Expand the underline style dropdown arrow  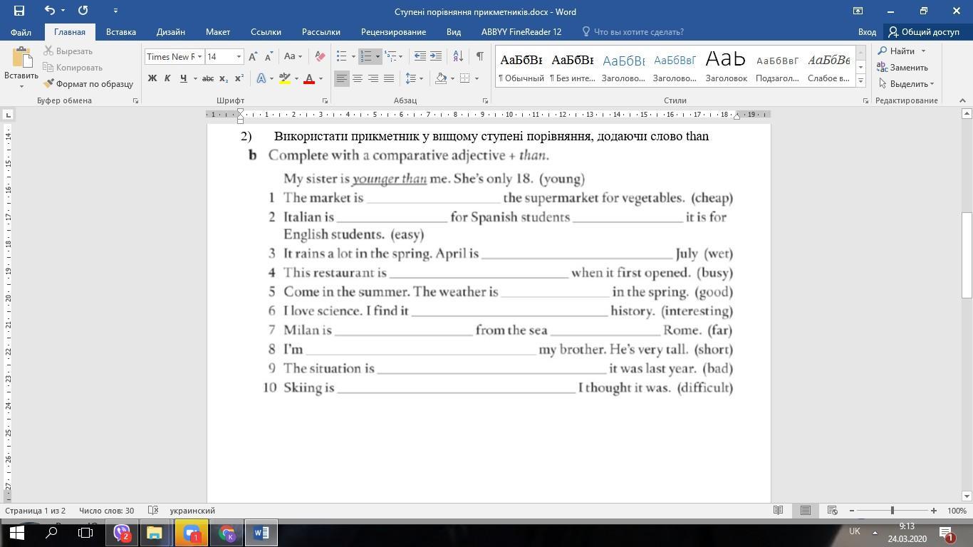194,78
